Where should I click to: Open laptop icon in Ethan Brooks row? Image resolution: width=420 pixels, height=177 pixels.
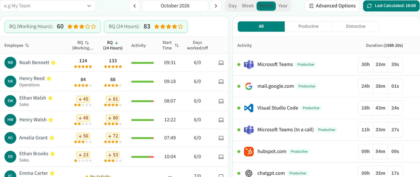[x=221, y=157]
